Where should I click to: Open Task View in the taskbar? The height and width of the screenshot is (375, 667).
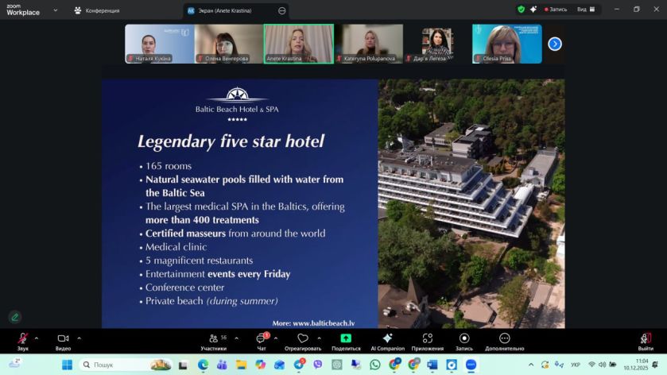184,365
